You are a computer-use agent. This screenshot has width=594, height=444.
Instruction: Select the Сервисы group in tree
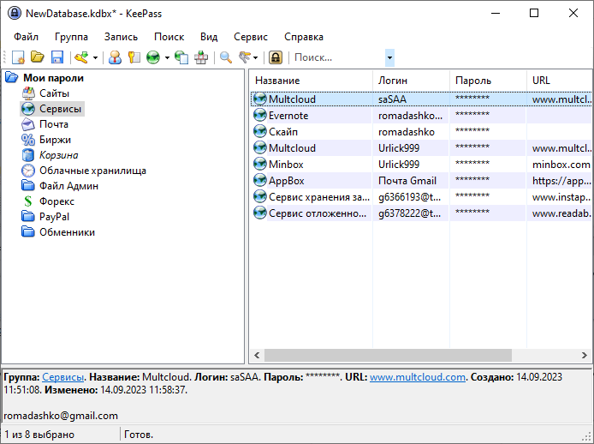[x=60, y=109]
